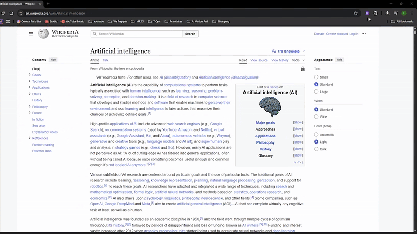
Task: Click the Wikipedia globe logo
Action: 44,34
